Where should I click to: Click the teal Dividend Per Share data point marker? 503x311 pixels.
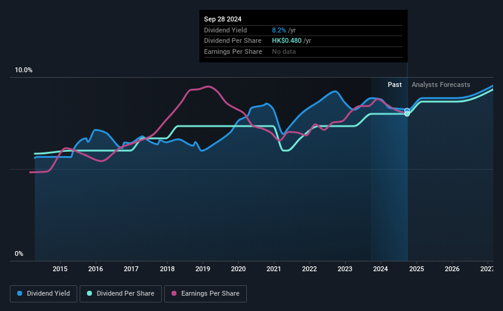pyautogui.click(x=407, y=114)
